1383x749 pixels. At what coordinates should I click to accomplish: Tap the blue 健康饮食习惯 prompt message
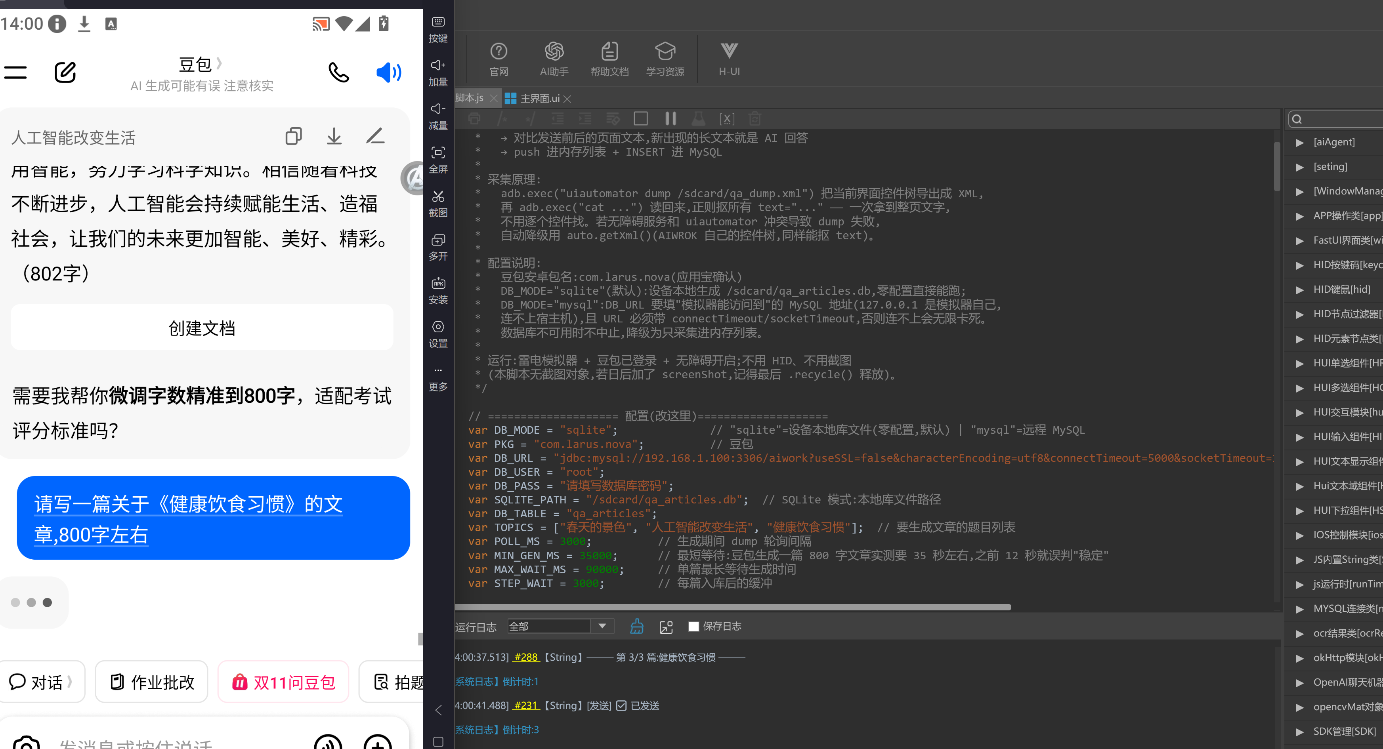click(x=214, y=518)
